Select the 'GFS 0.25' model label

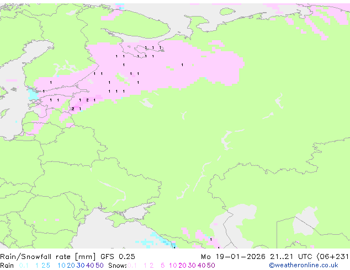click(118, 257)
